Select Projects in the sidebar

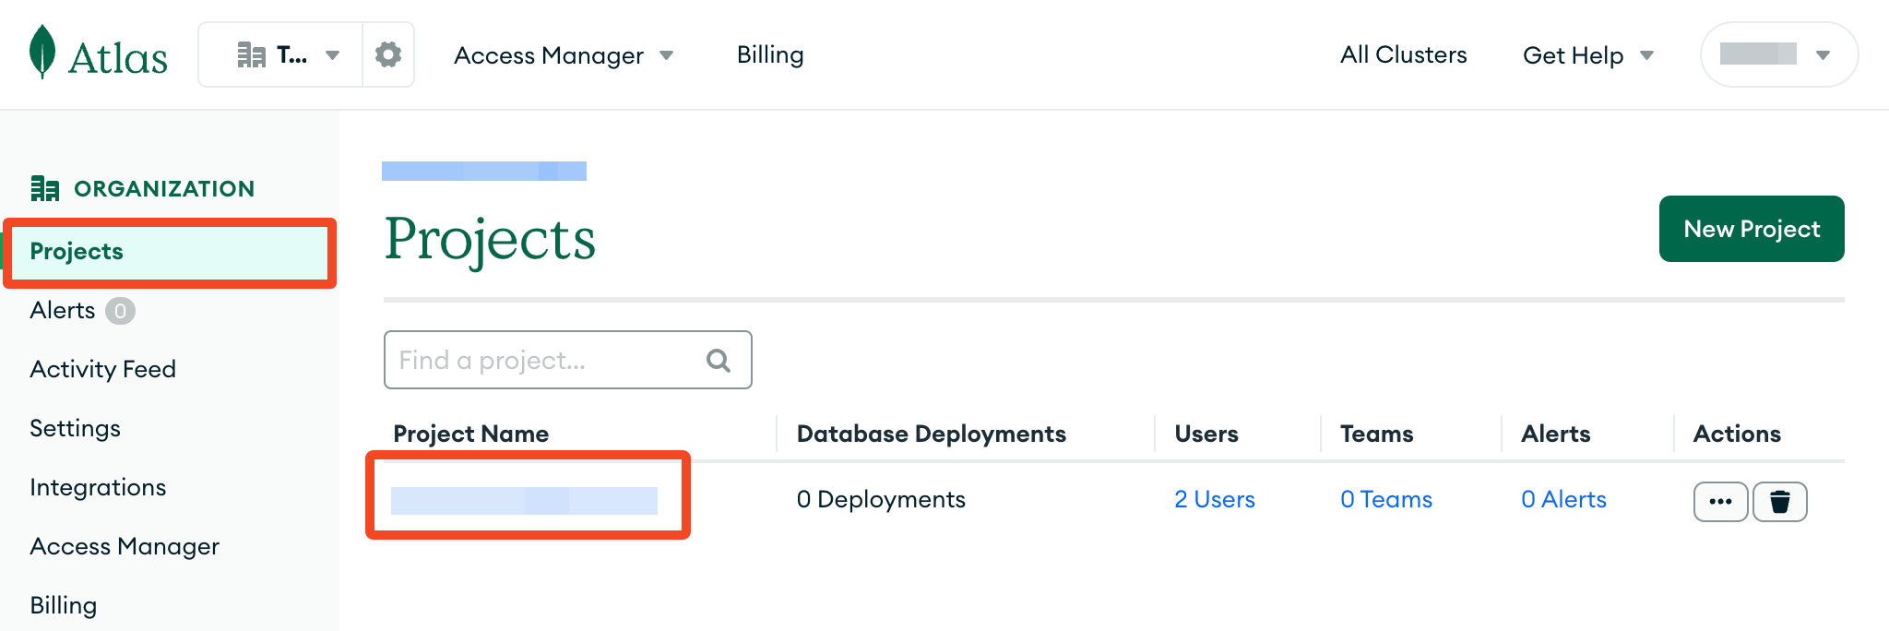tap(169, 252)
